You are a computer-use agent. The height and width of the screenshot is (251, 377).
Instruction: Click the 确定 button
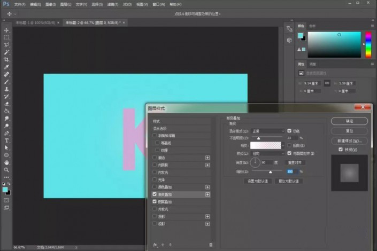349,121
